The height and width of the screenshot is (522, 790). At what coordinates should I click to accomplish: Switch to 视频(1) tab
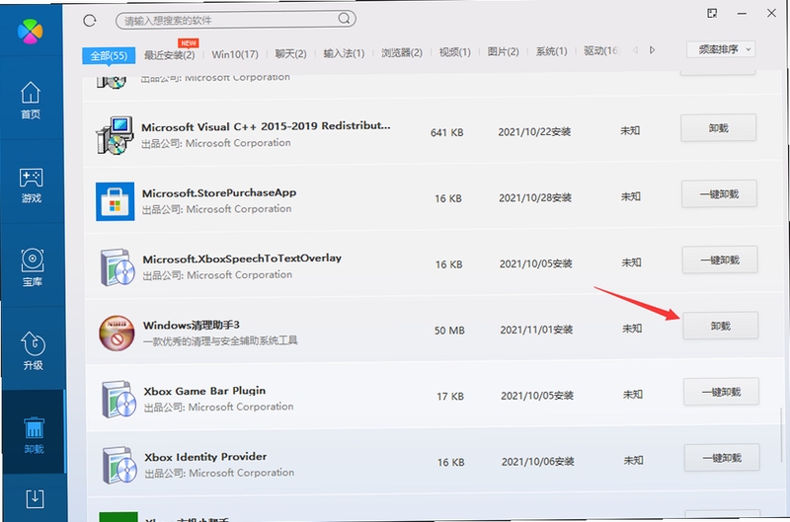[x=455, y=52]
